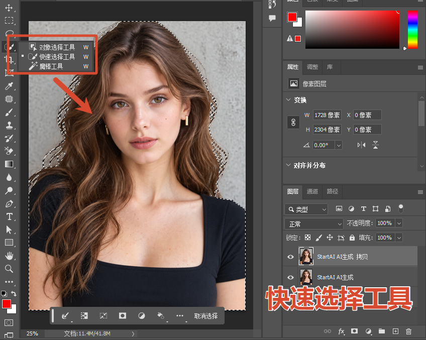Open the edit toolbar three-dots button
426x340 pixels.
[9, 282]
